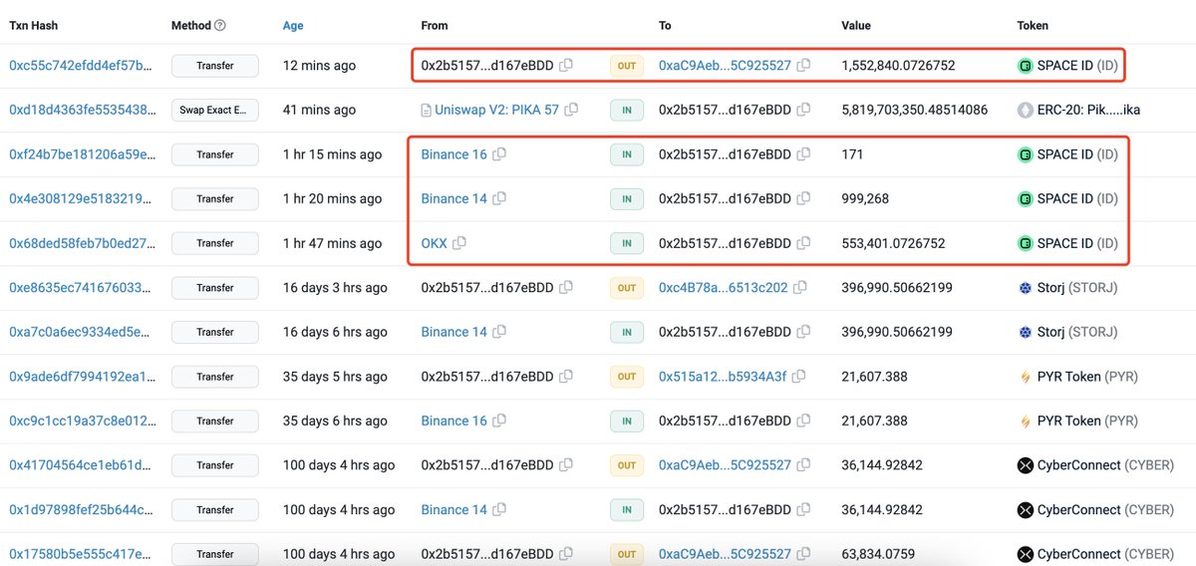The width and height of the screenshot is (1196, 566).
Task: Copy the 0xc4B78a...6513c202 recipient address
Action: click(x=801, y=288)
